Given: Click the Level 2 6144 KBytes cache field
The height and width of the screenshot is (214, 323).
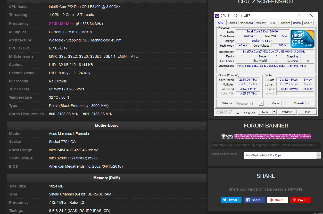Looking at the screenshot, I should (x=288, y=89).
